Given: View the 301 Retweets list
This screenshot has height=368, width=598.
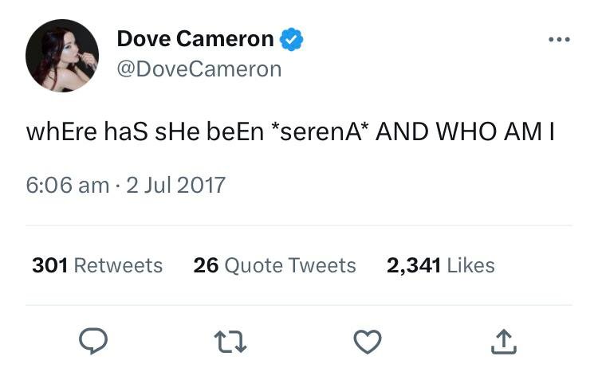Looking at the screenshot, I should click(97, 265).
